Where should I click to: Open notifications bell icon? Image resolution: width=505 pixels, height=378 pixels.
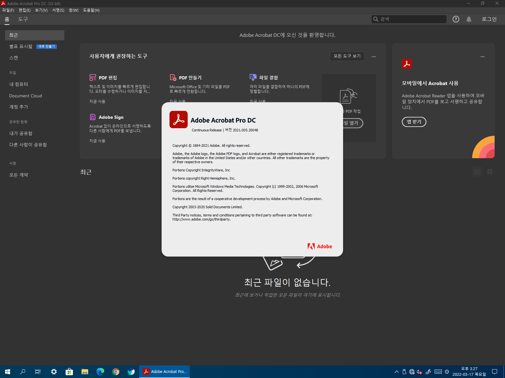coord(469,19)
